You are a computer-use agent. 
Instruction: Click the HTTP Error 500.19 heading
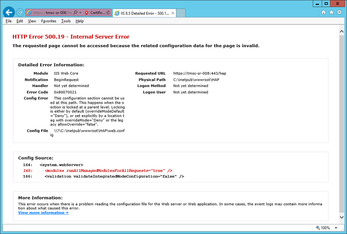point(71,37)
